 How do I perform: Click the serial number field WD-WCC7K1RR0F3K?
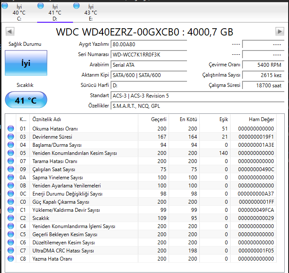point(149,55)
